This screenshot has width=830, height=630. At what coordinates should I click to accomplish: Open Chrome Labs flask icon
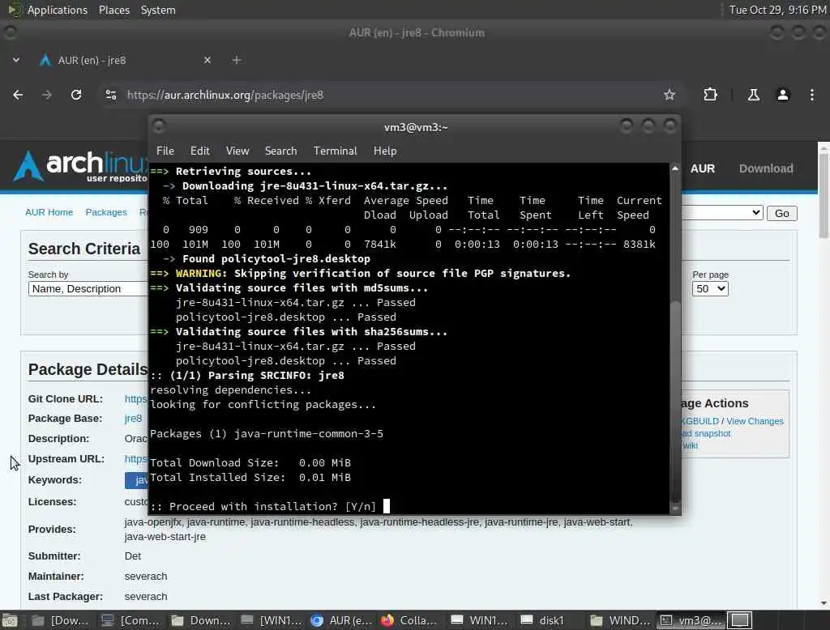(753, 95)
